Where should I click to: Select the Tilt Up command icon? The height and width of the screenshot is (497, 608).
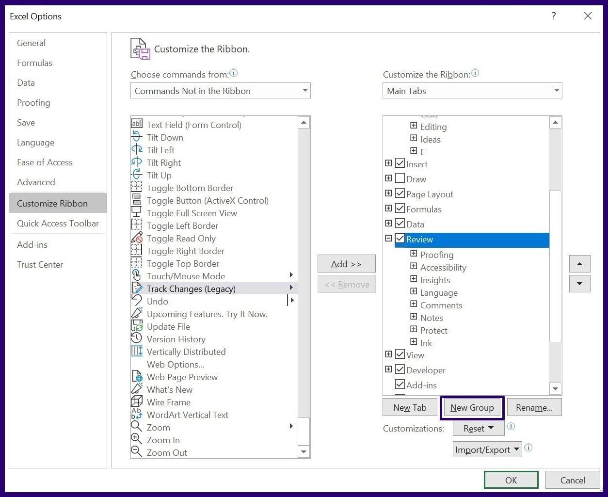click(x=137, y=175)
